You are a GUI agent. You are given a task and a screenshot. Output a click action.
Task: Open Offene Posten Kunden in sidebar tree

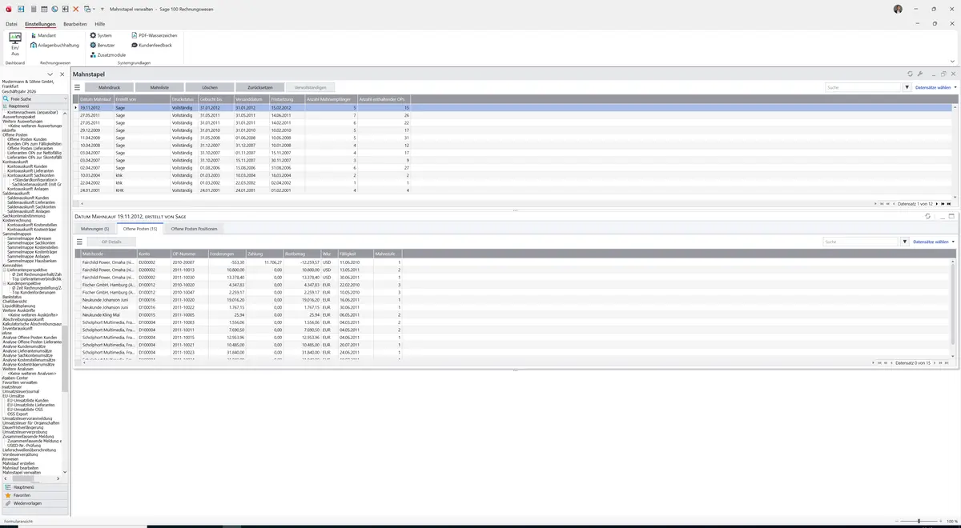pyautogui.click(x=27, y=139)
